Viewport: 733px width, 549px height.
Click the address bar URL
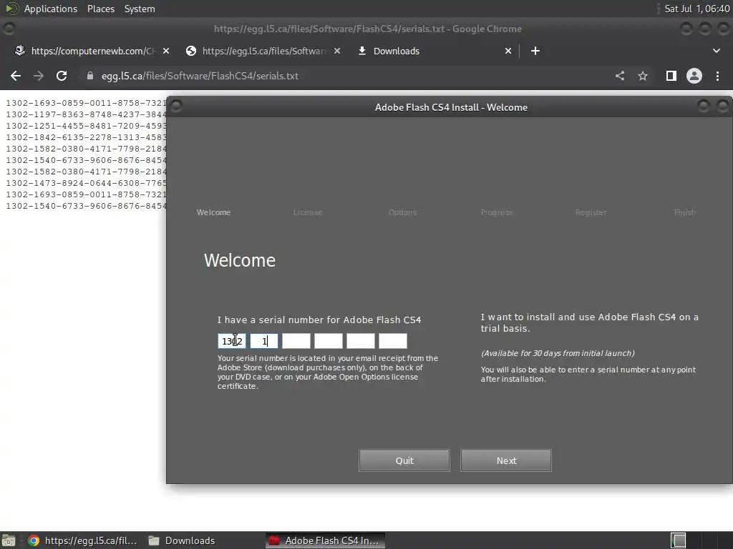(x=200, y=76)
